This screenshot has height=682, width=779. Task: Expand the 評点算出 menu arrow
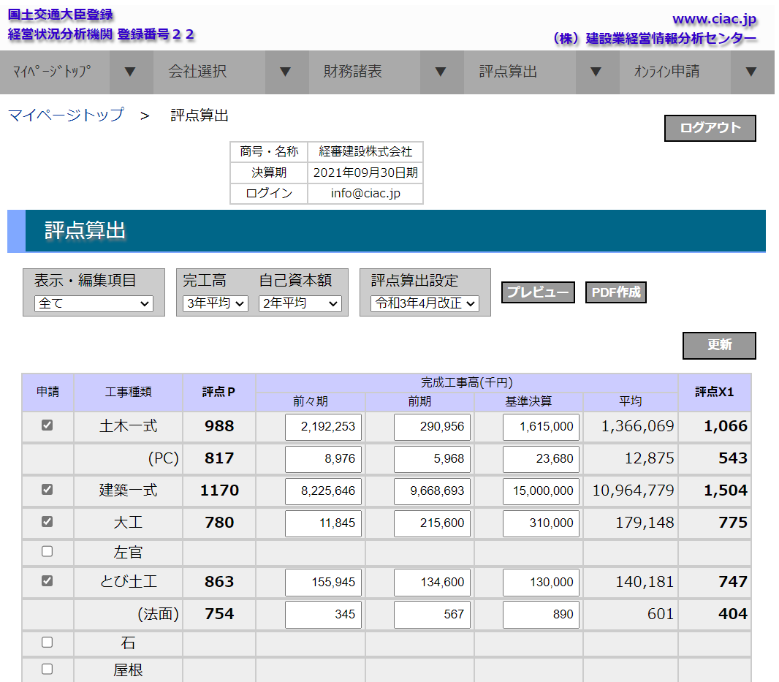[596, 72]
